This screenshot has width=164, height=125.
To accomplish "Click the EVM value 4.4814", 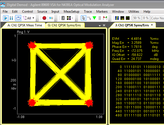I will click(x=136, y=39).
